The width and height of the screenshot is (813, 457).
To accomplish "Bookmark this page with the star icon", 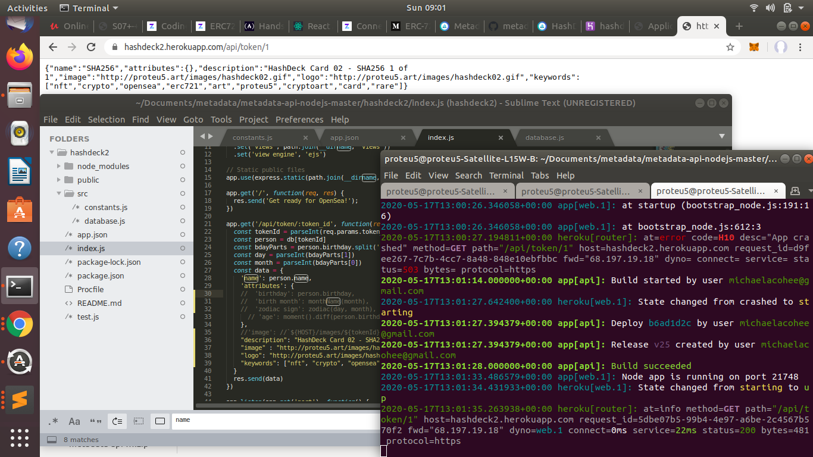I will click(x=730, y=47).
